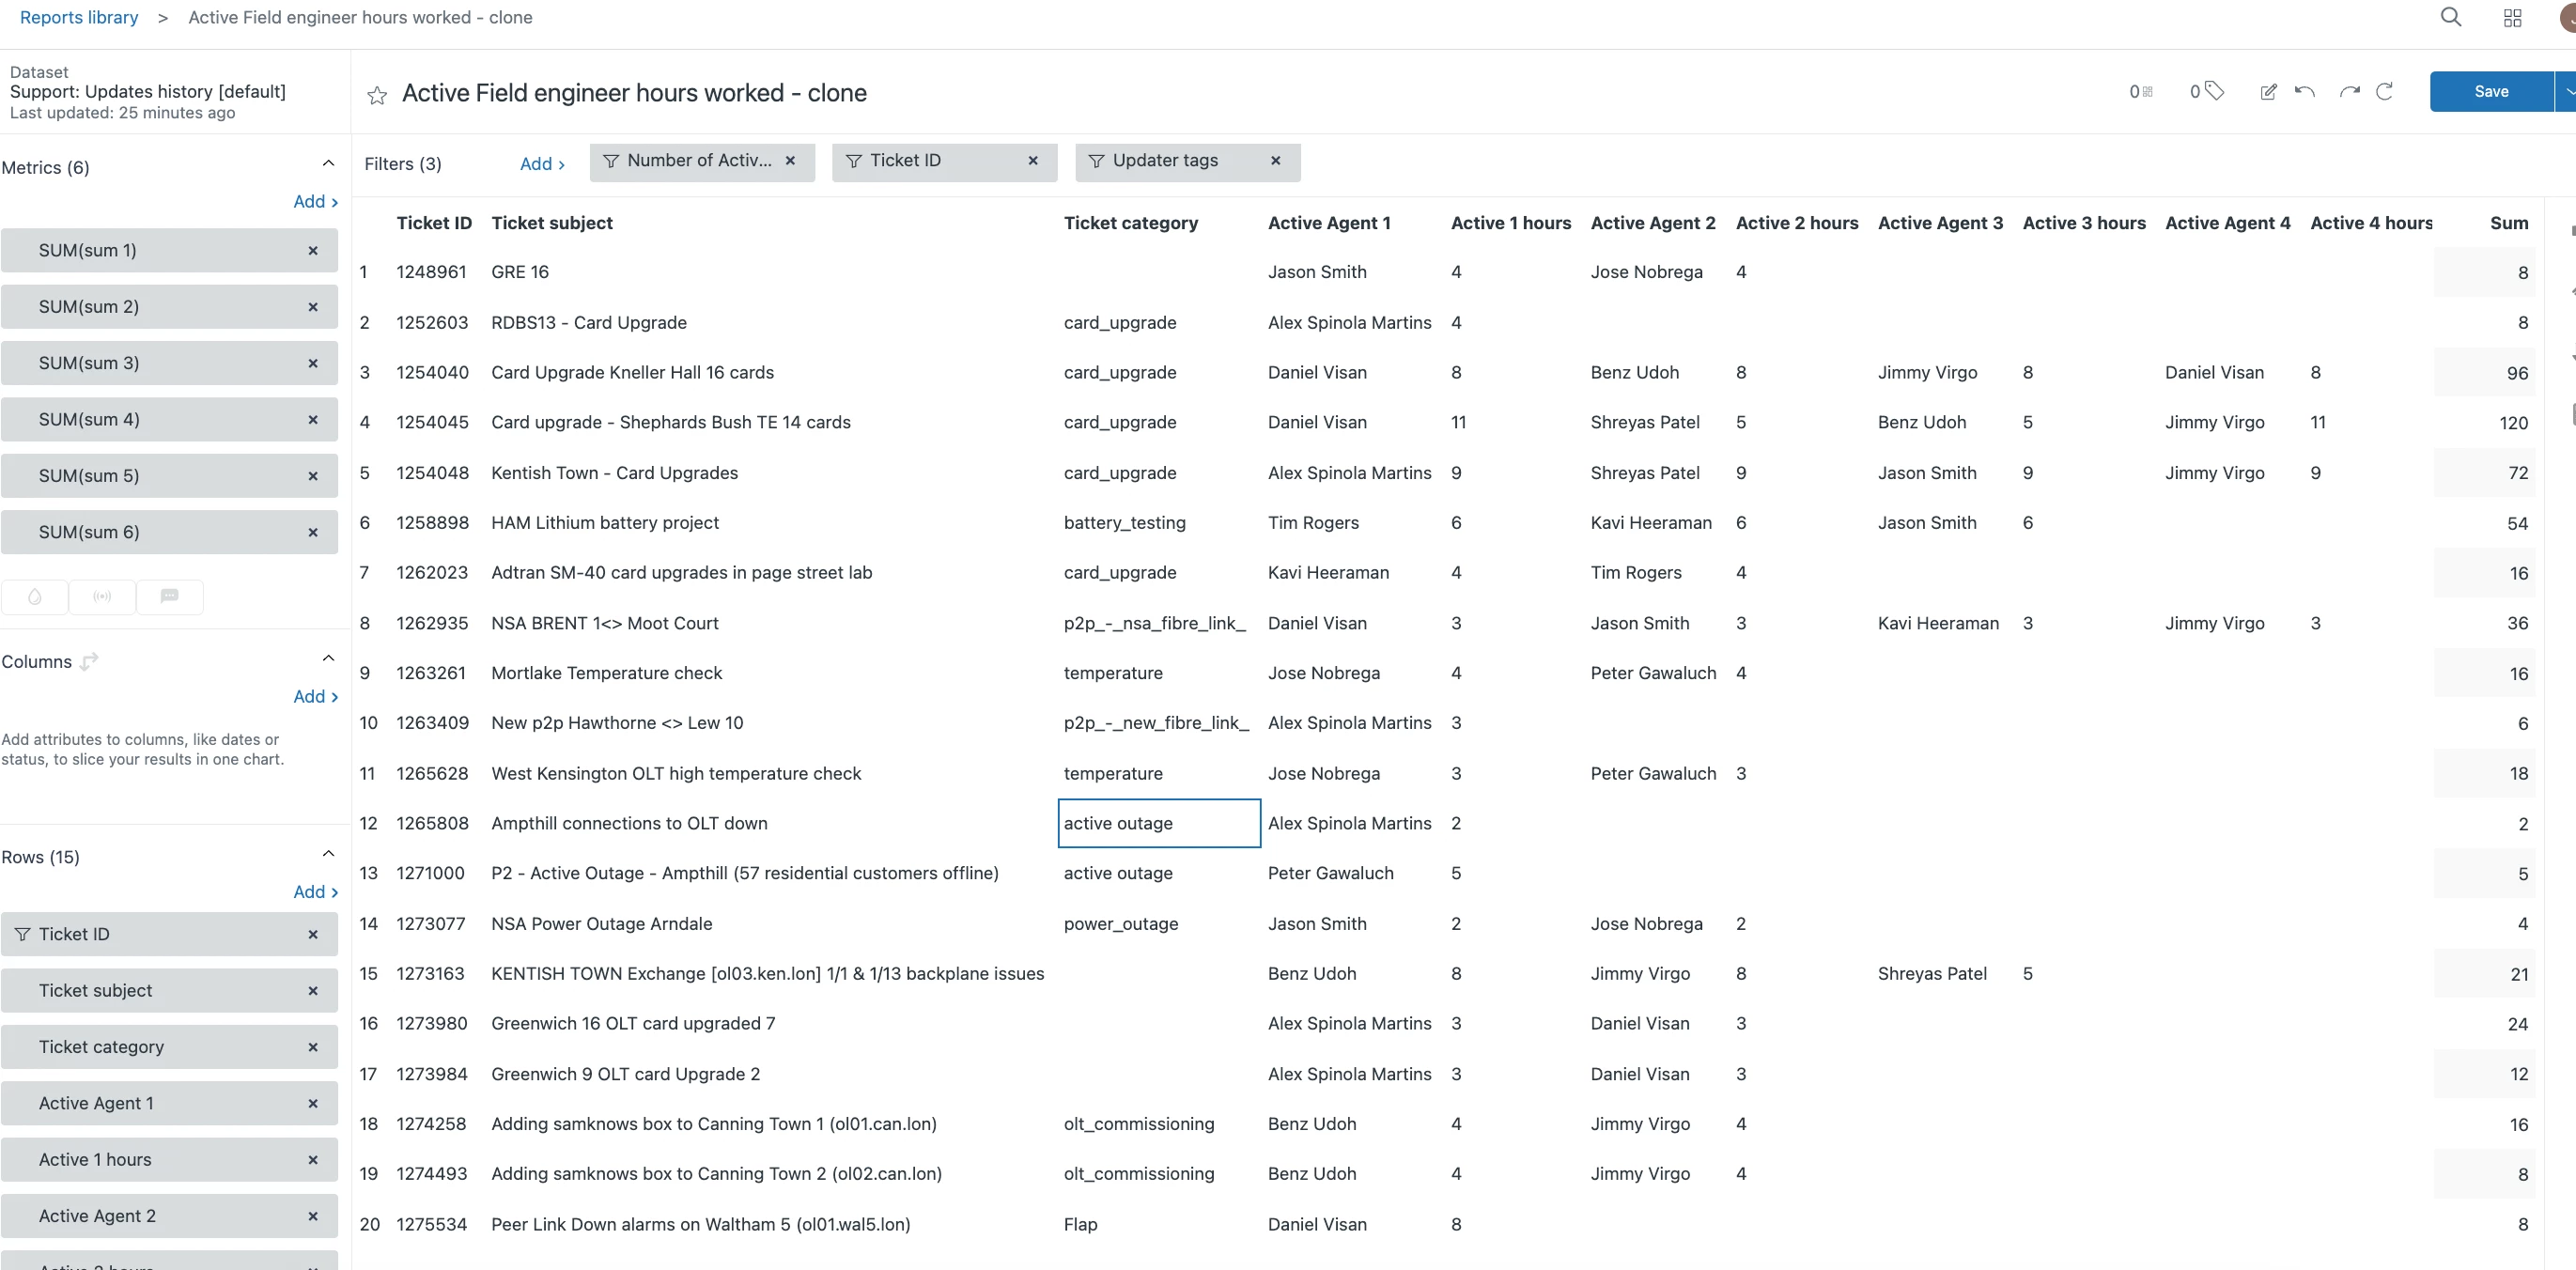Open the Number of Activ... filter chip
Image resolution: width=2576 pixels, height=1270 pixels.
click(690, 161)
